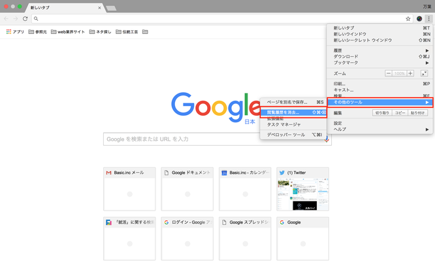Choose ページを別名で保存 in submenu
435x272 pixels.
[x=293, y=102]
